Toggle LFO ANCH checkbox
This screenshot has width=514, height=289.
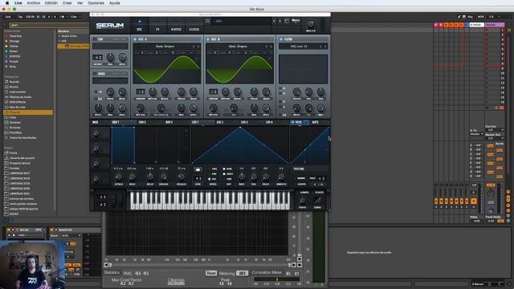pos(224,174)
